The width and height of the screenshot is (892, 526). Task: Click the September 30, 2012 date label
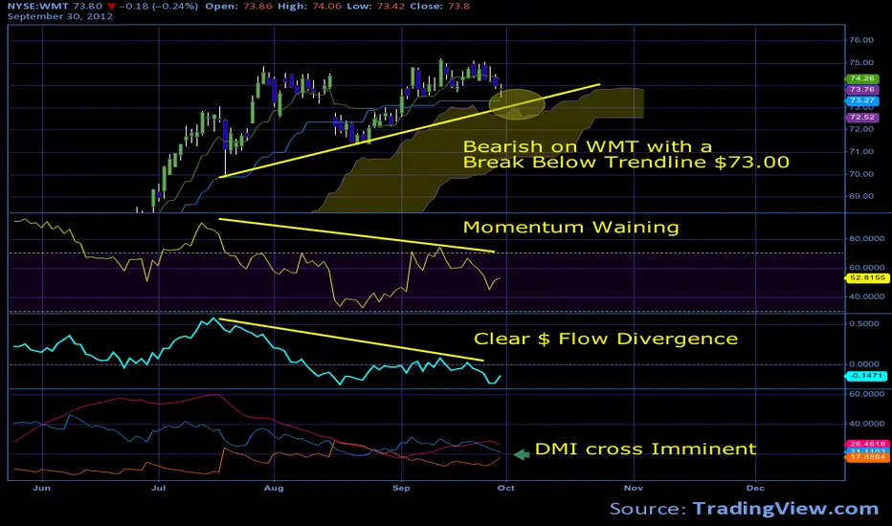pos(59,16)
